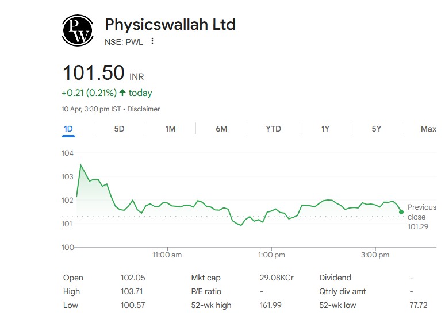Click the NSE: PWL ticker text
Image resolution: width=445 pixels, height=331 pixels.
click(124, 41)
